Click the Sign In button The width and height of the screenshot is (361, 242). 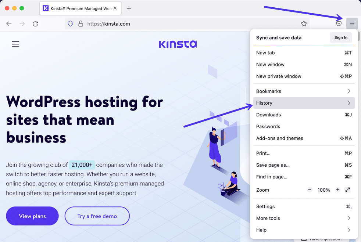pyautogui.click(x=341, y=37)
